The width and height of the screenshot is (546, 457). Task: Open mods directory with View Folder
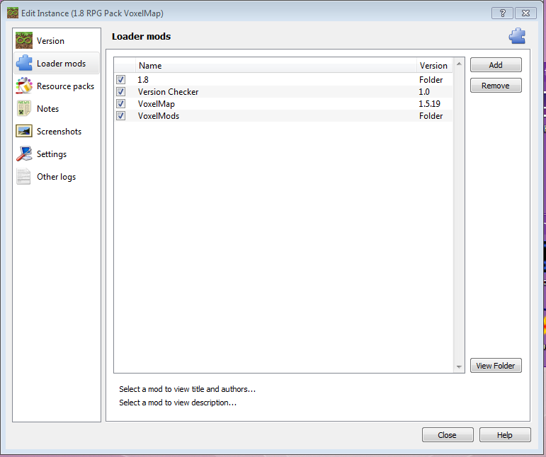[496, 366]
